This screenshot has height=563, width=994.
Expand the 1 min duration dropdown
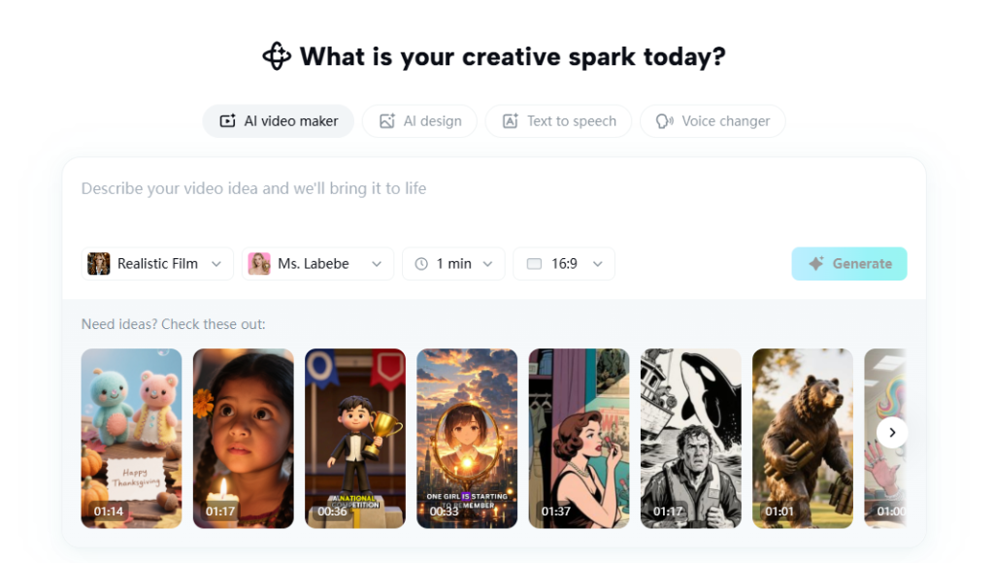click(x=487, y=264)
